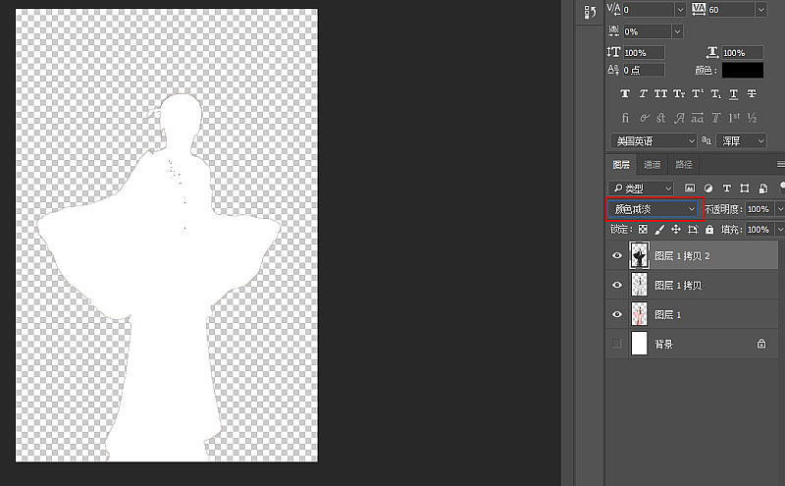785x486 pixels.
Task: Apply Faux Italic text style
Action: (643, 93)
